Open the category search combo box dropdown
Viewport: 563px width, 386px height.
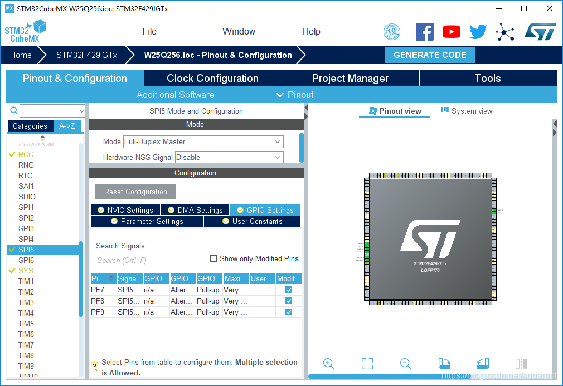[x=81, y=111]
